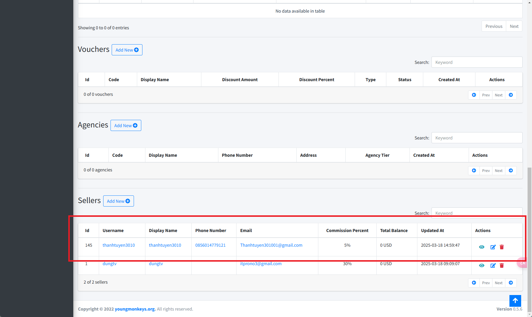Click Prev in Sellers pagination

[x=486, y=283]
